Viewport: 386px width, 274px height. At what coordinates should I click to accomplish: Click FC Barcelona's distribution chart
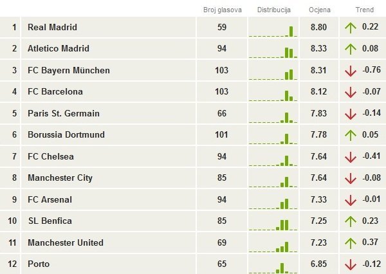(x=273, y=96)
